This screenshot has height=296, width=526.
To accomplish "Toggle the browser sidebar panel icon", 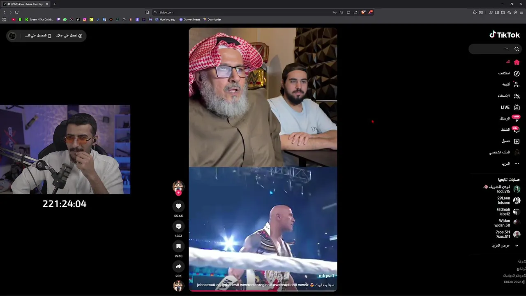I will pos(497,12).
